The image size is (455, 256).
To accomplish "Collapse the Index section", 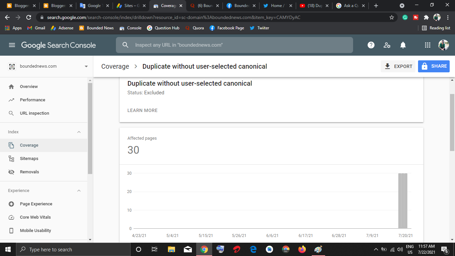I will [79, 132].
